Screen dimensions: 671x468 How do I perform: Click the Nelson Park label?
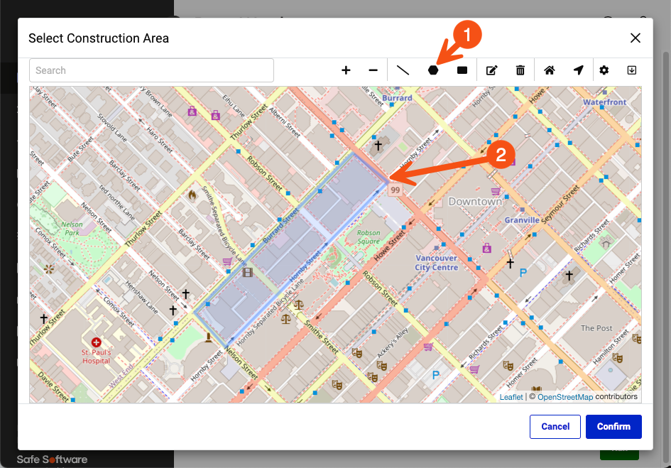pyautogui.click(x=72, y=228)
